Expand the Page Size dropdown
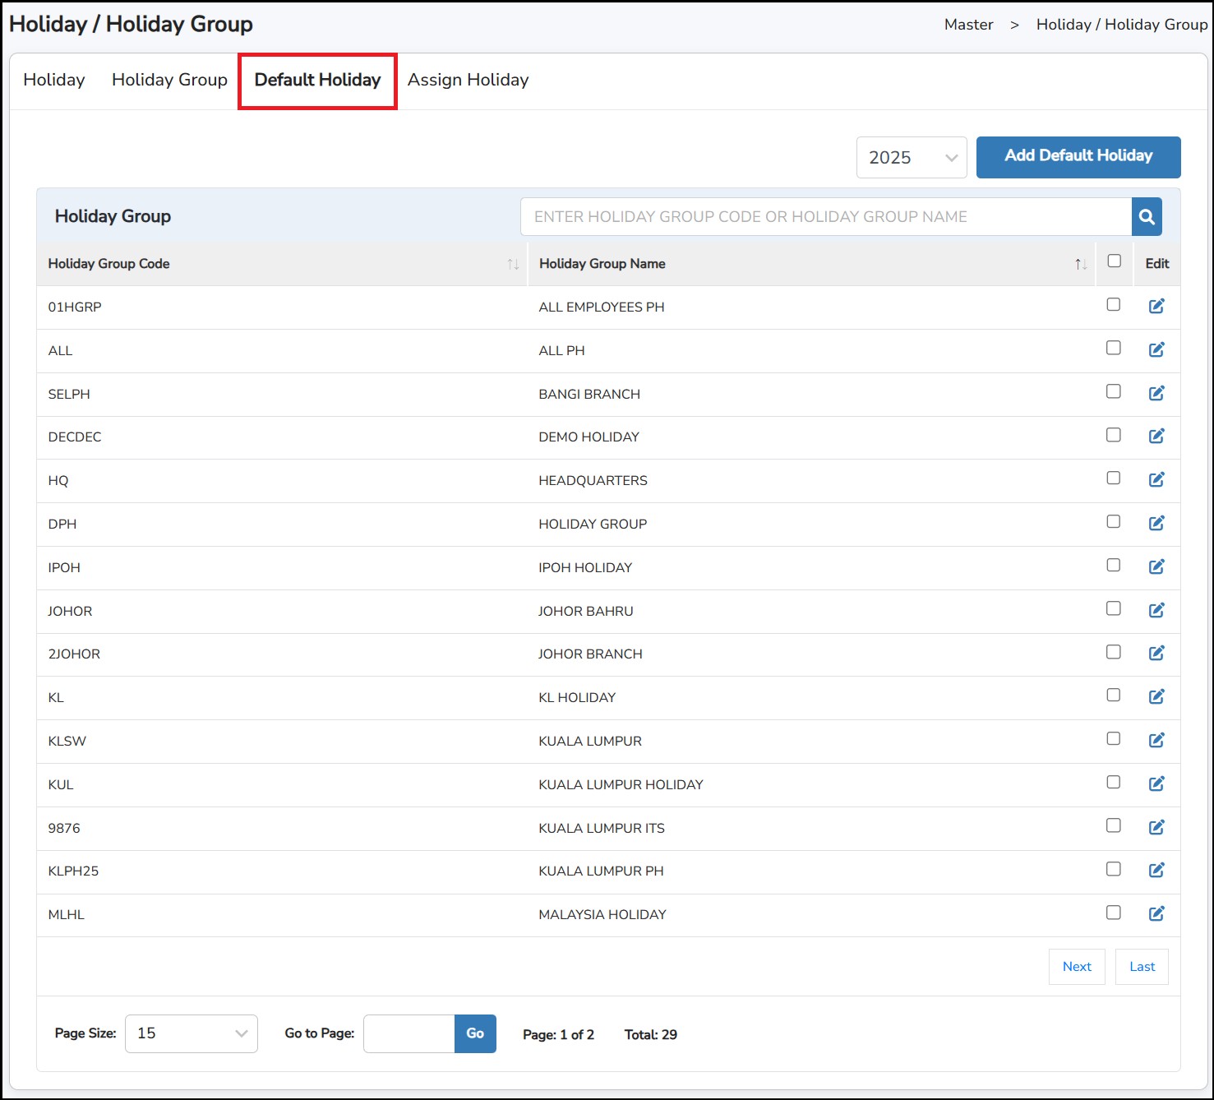The image size is (1214, 1100). 192,1033
